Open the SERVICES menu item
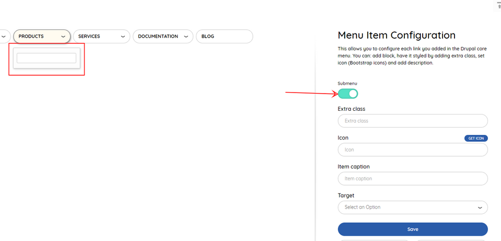Screen dimensions: 501x241 pyautogui.click(x=89, y=37)
